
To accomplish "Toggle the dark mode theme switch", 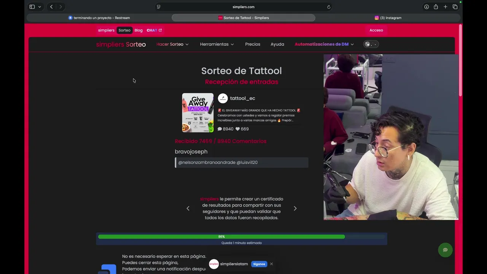I will 371,44.
